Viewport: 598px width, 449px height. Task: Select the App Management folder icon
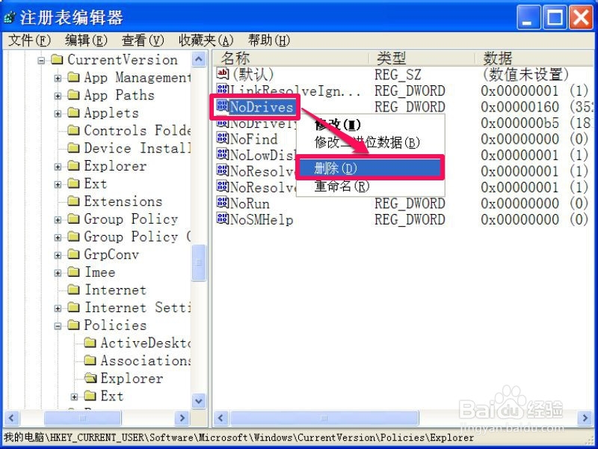coord(73,78)
